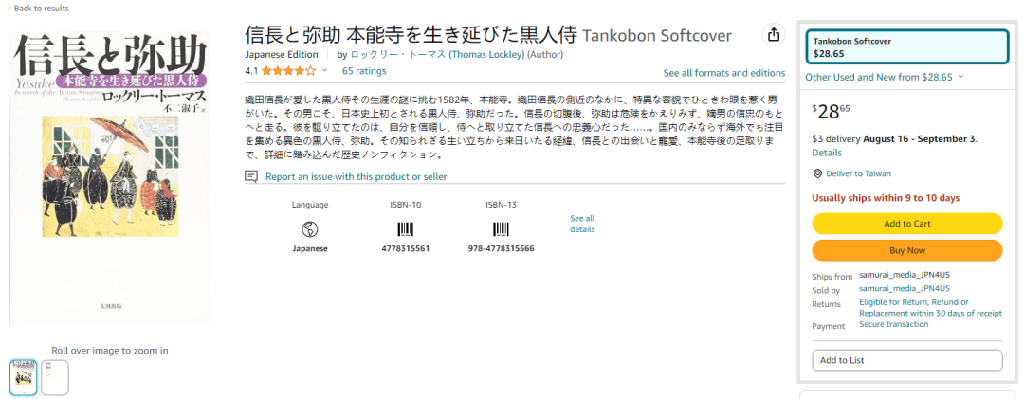
Task: Open the 65 ratings link
Action: (x=364, y=70)
